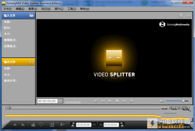Screen dimensions: 195x131
Task: Open the 编辑(E) menu
Action: point(20,9)
